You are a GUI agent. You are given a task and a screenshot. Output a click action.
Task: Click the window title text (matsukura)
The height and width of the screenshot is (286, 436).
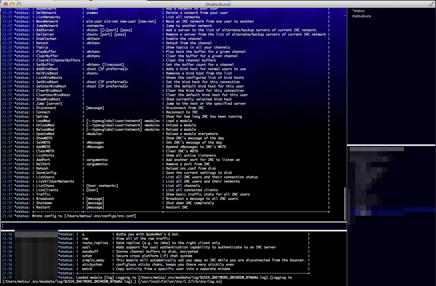(x=218, y=4)
